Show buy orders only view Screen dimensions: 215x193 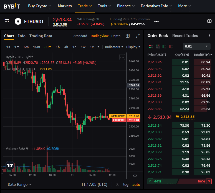click(x=164, y=47)
